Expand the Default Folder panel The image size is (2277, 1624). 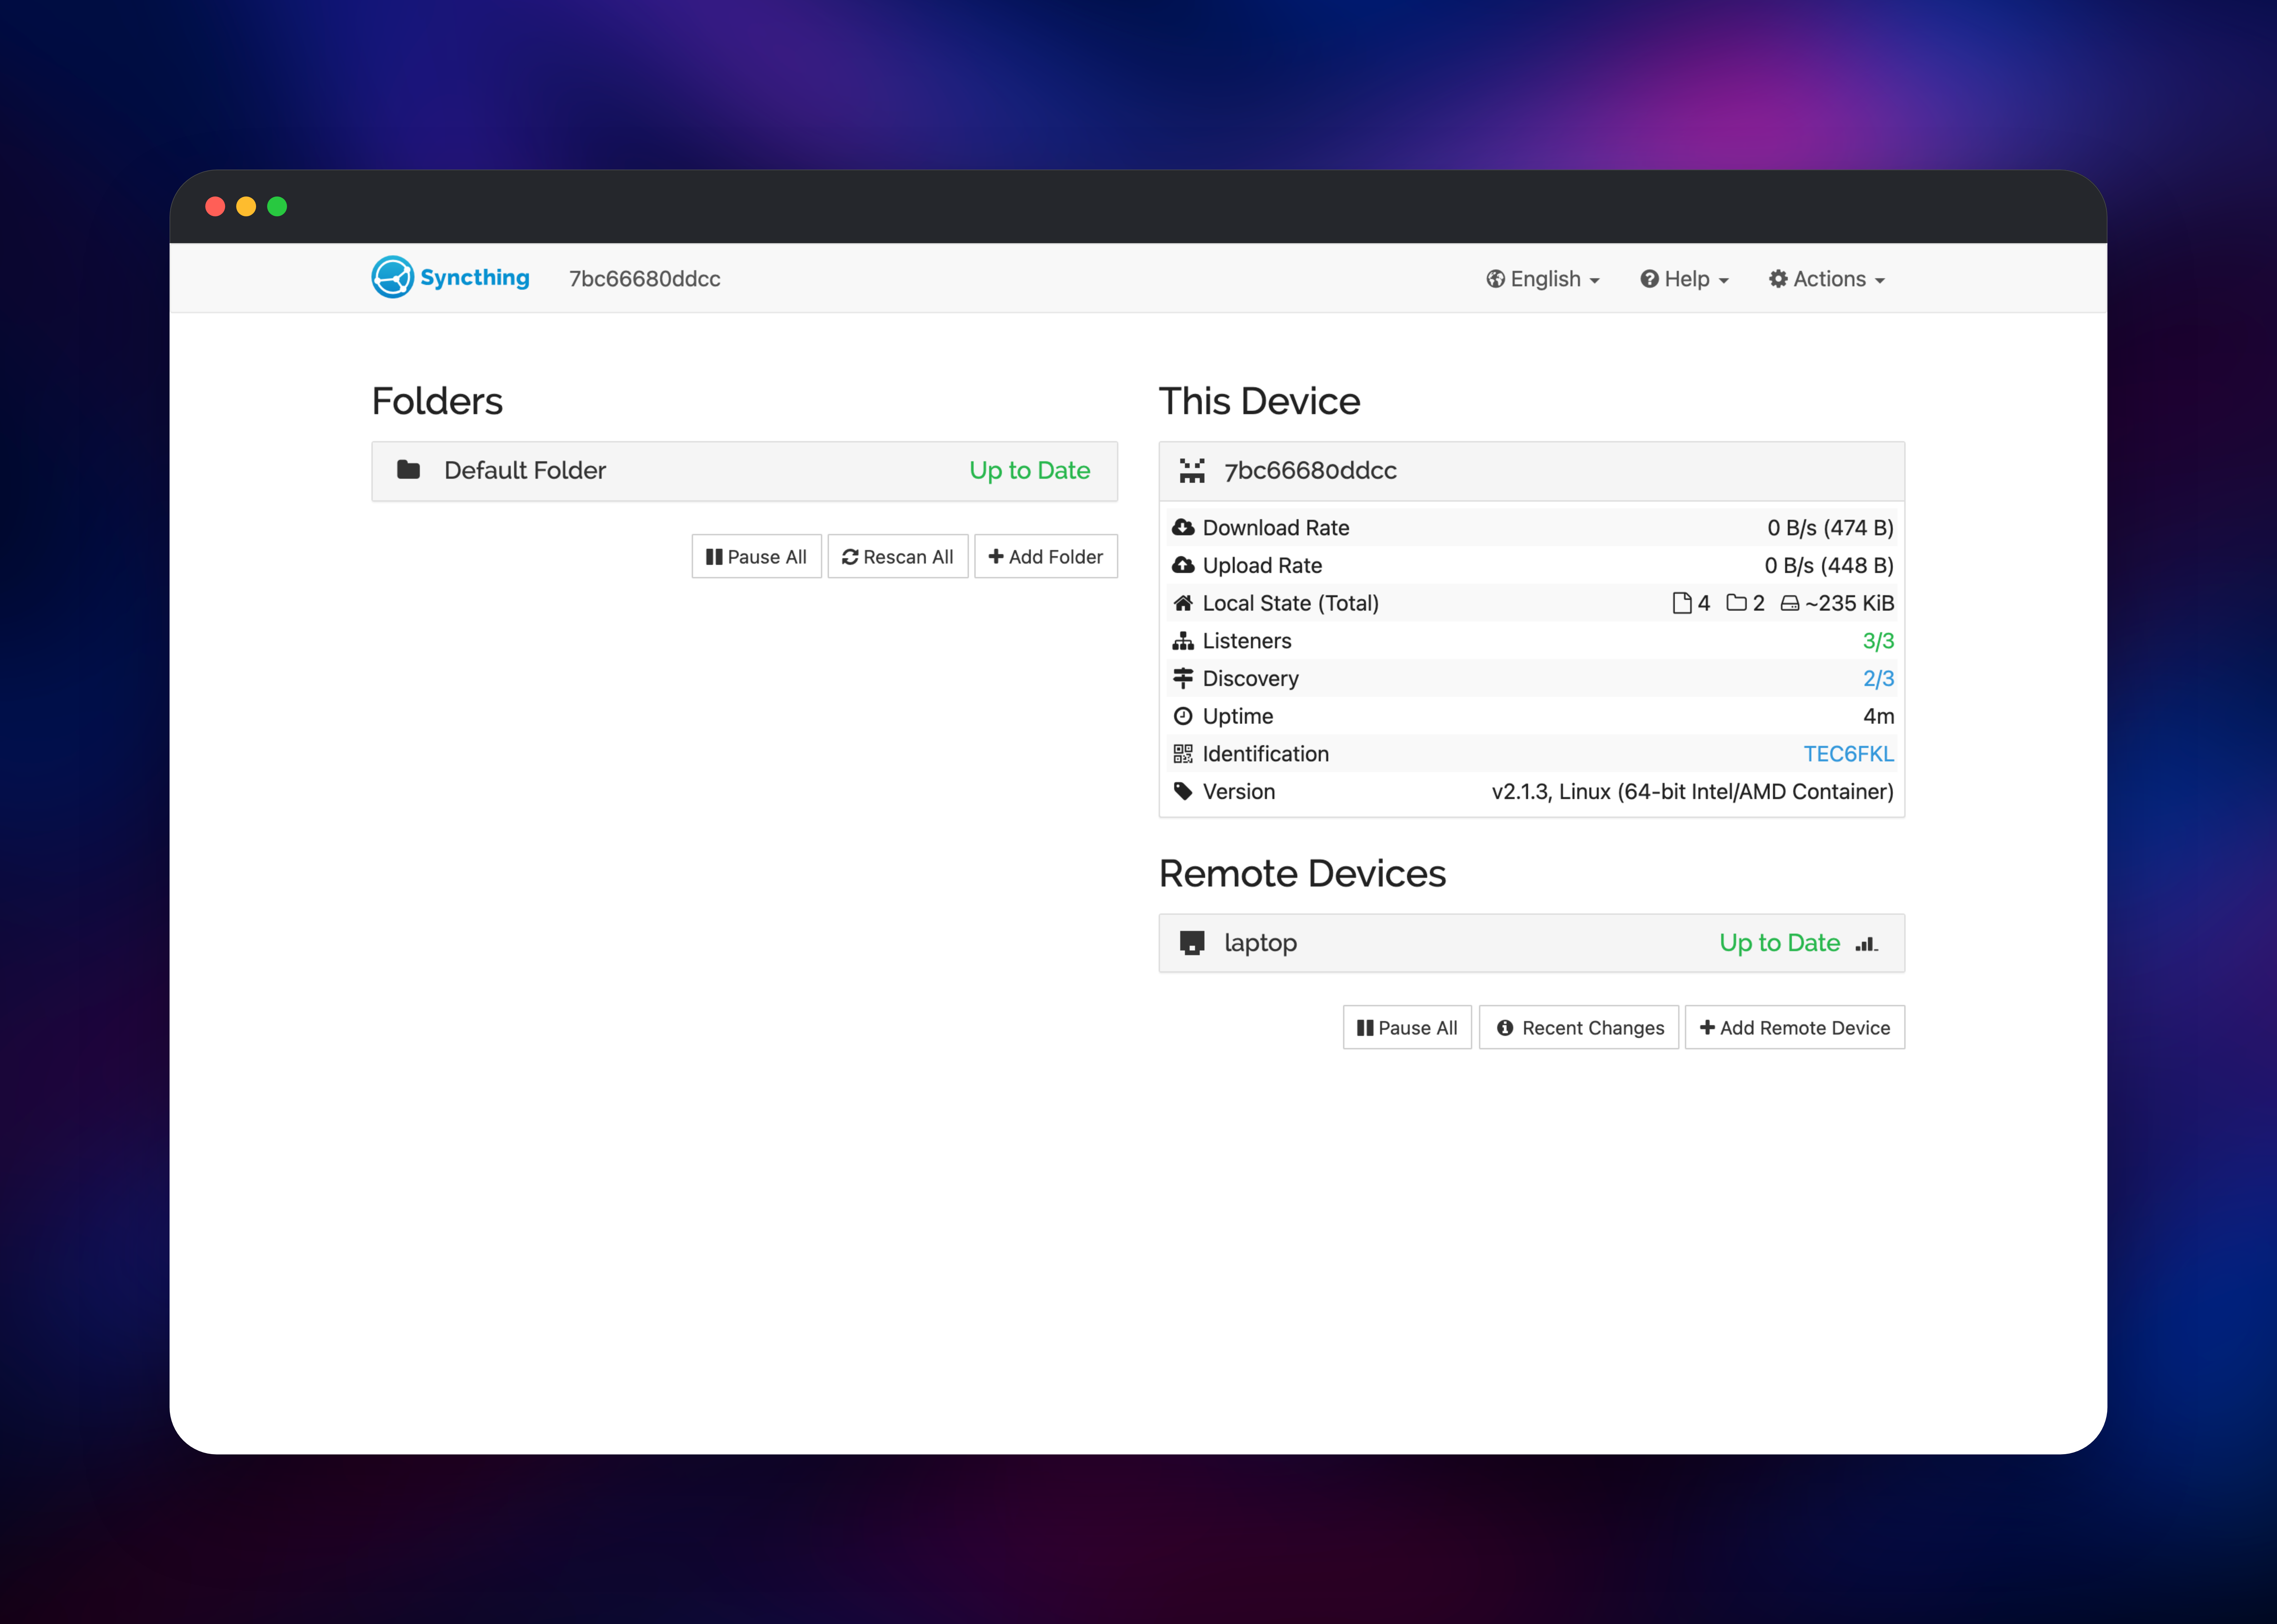tap(745, 471)
